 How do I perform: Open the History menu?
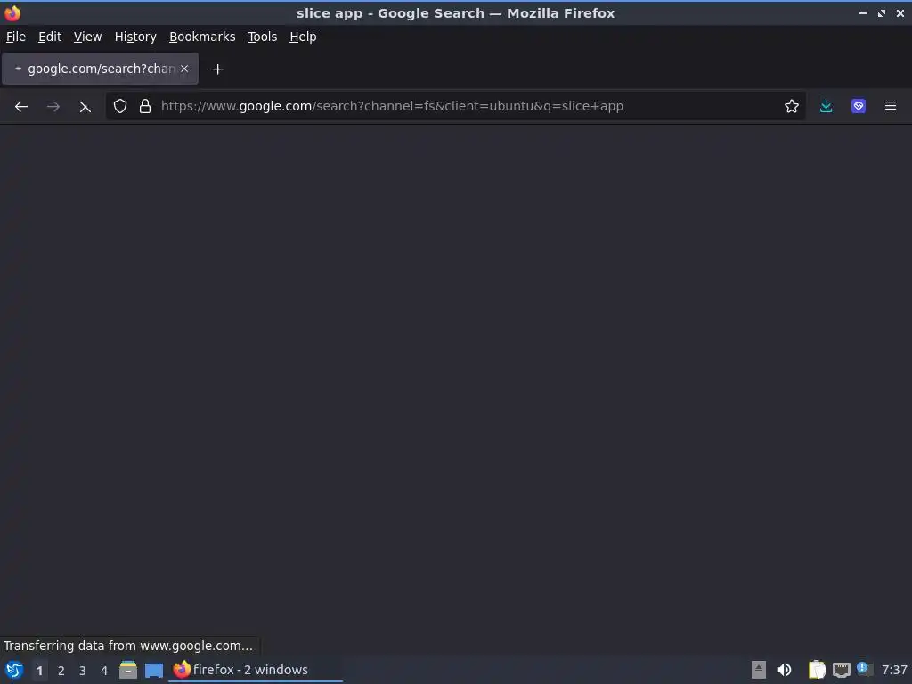(135, 37)
